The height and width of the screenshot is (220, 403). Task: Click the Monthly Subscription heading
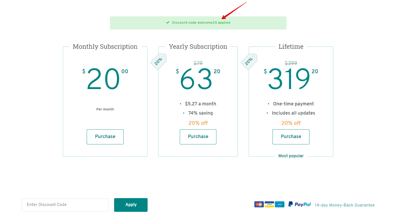click(x=105, y=47)
